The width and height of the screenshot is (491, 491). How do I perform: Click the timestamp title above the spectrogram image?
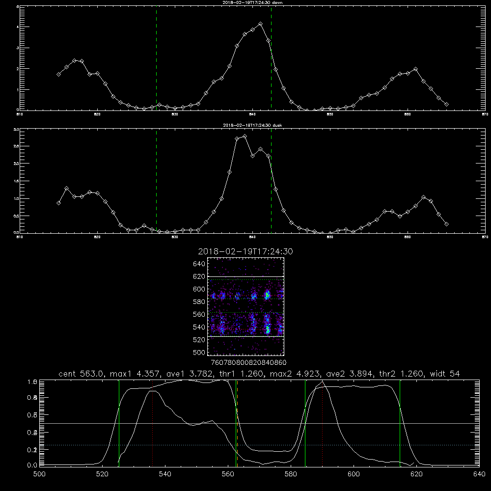coord(245,251)
